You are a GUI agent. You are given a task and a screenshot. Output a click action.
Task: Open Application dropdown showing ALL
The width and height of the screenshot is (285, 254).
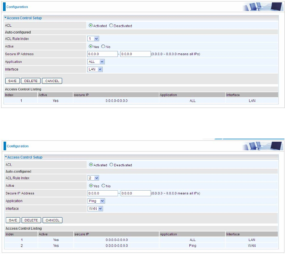[x=96, y=62]
